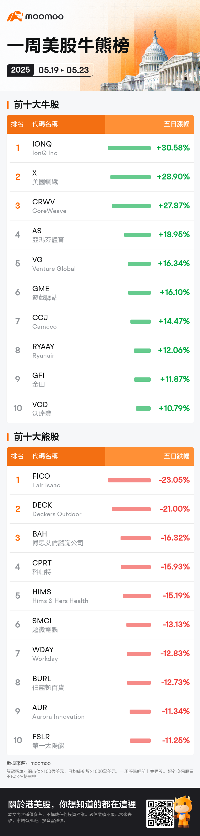Click the 前十大熊股 section heading
200x836 pixels.
[x=36, y=437]
